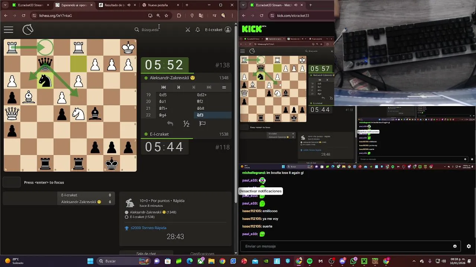
Task: Click the black knight on the board
Action: pos(45,80)
